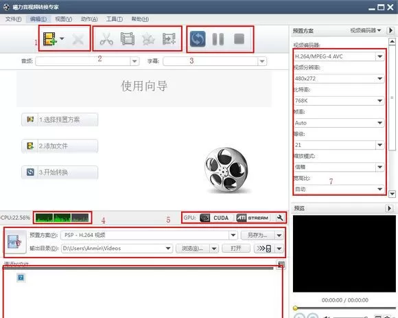
Task: Open the 视图(V) menu
Action: 63,19
